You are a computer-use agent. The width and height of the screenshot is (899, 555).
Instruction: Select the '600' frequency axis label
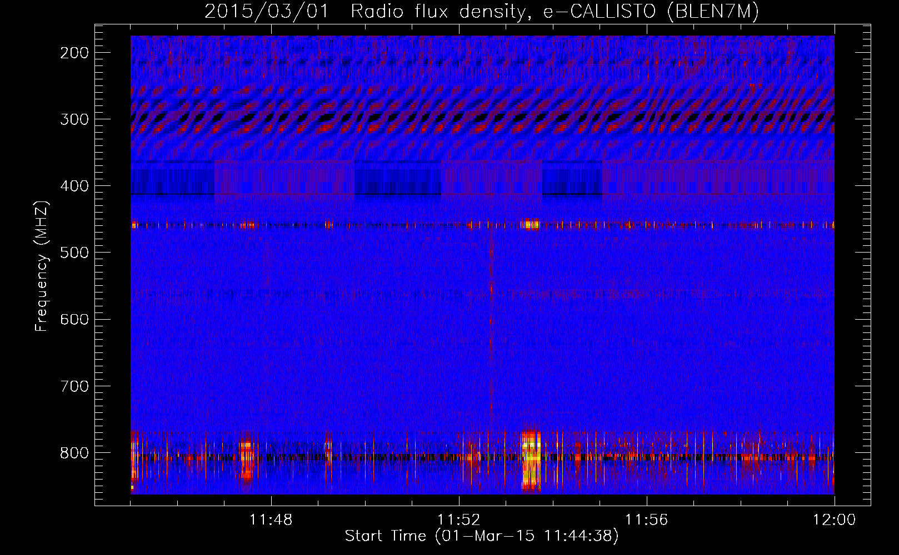click(74, 319)
